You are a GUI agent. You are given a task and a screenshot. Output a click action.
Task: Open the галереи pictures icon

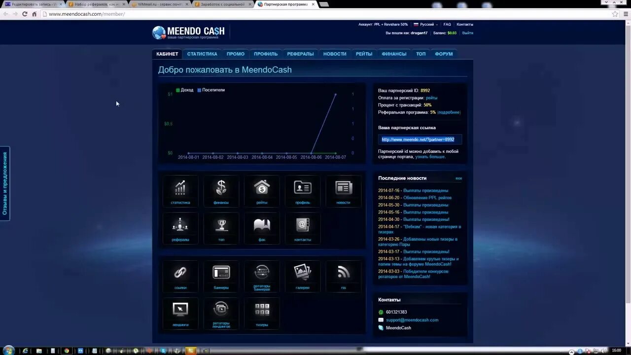(303, 276)
